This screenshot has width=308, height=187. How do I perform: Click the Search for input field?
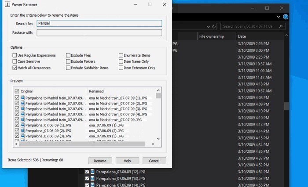tap(99, 23)
